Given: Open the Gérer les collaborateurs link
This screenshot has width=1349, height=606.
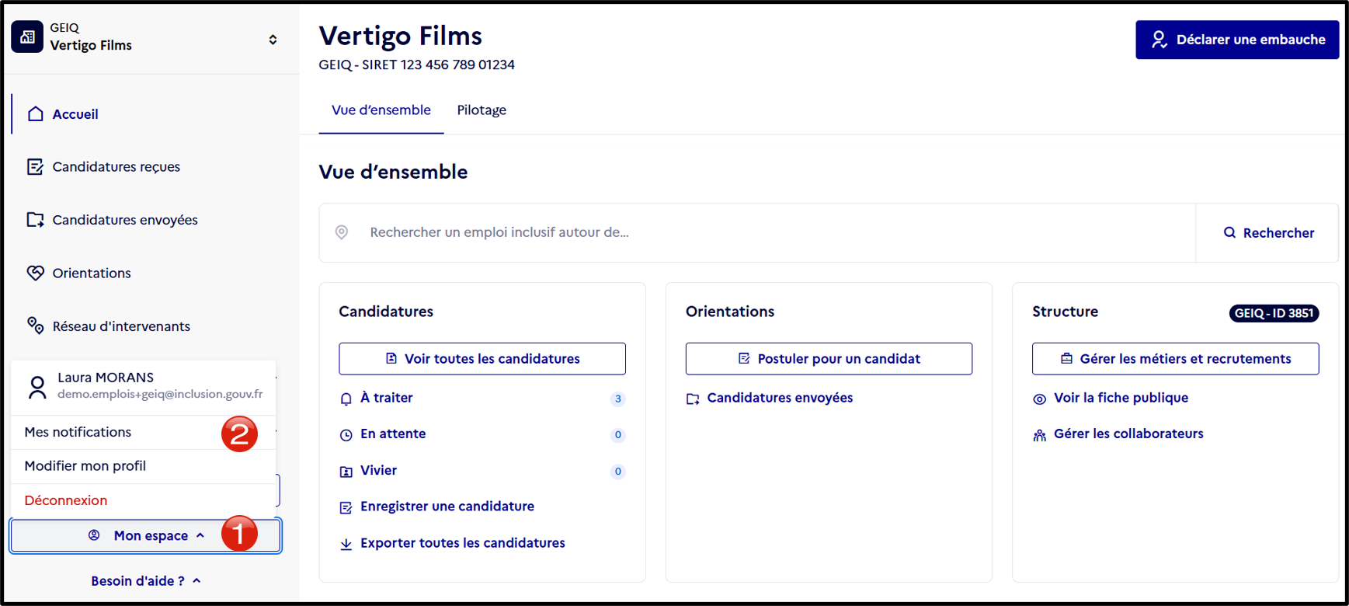Looking at the screenshot, I should pos(1128,434).
